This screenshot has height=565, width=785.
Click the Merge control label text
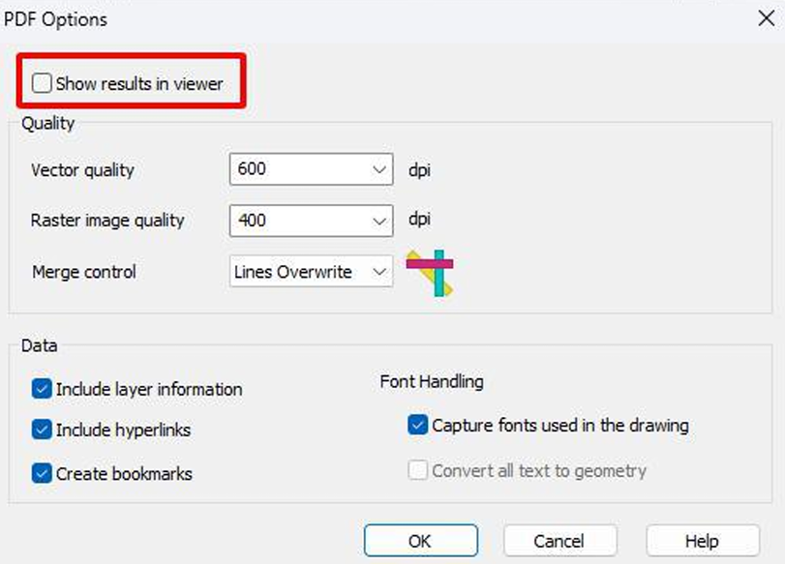click(84, 272)
